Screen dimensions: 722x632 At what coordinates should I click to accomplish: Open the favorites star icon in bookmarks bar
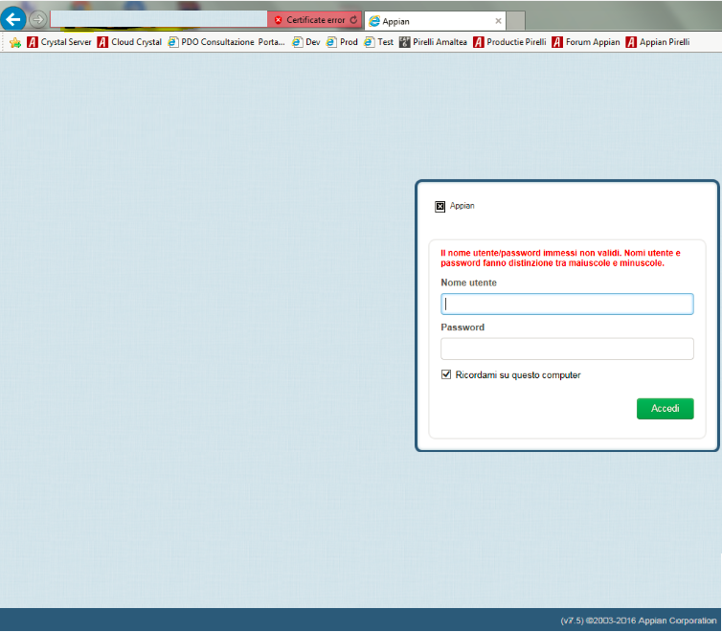pos(15,42)
